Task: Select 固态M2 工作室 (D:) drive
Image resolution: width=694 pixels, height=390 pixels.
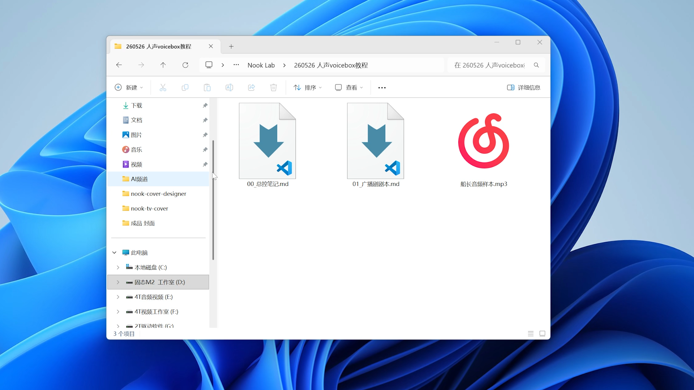Action: point(158,282)
